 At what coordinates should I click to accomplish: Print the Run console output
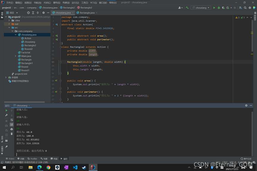(12, 129)
